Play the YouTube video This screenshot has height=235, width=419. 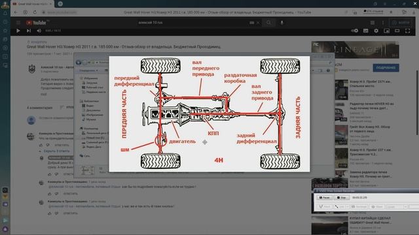18,31
